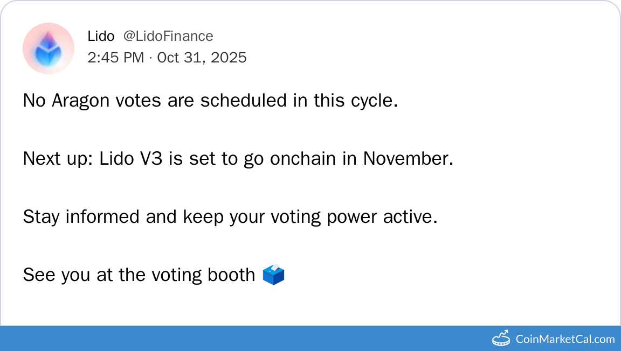621x351 pixels.
Task: Visit the CoinMarketCal.com watermark text
Action: tap(565, 339)
